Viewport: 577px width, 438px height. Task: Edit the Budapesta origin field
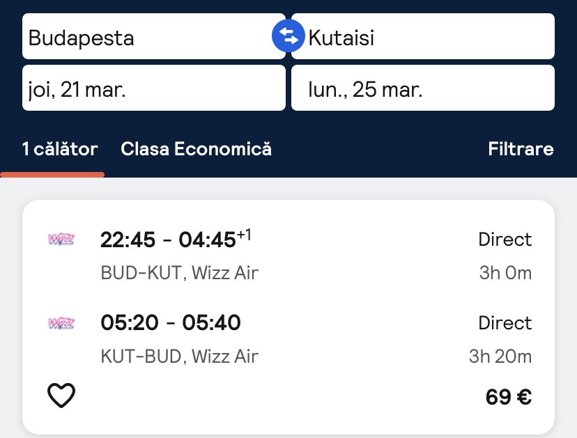[146, 37]
